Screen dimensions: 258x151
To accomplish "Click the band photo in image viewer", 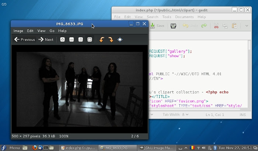I will click(80, 89).
